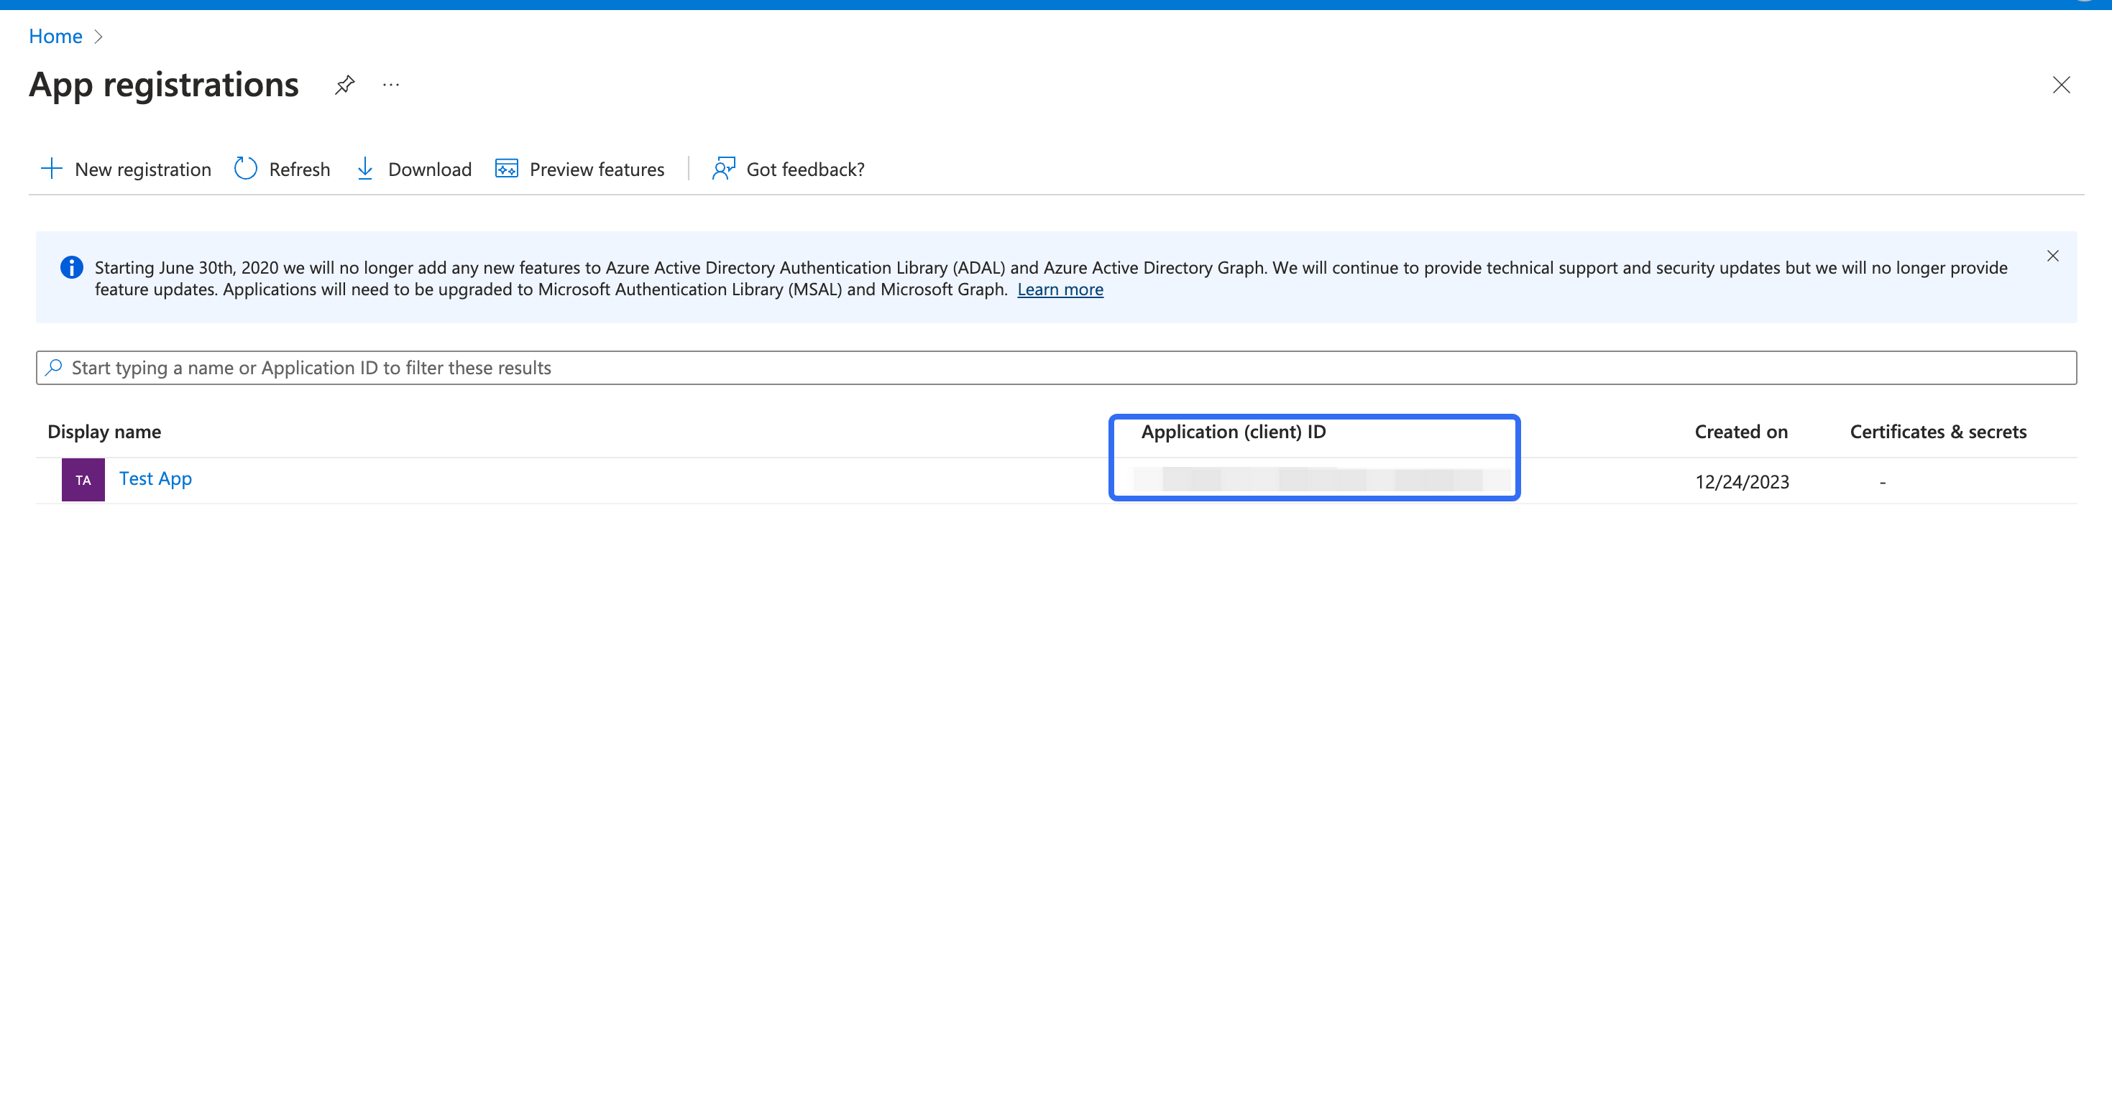2112x1112 pixels.
Task: Click the Refresh circular arrow icon
Action: (245, 169)
